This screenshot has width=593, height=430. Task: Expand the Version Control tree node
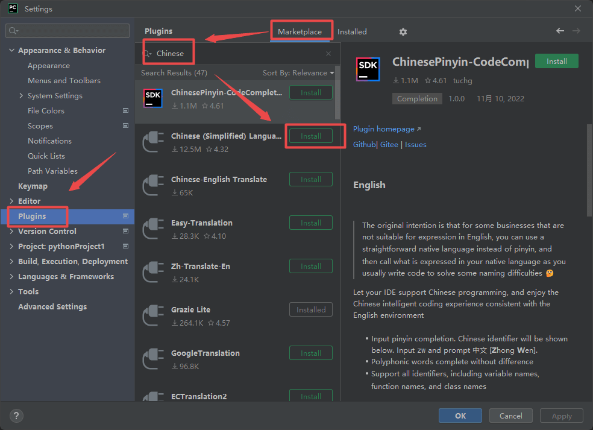pos(12,231)
